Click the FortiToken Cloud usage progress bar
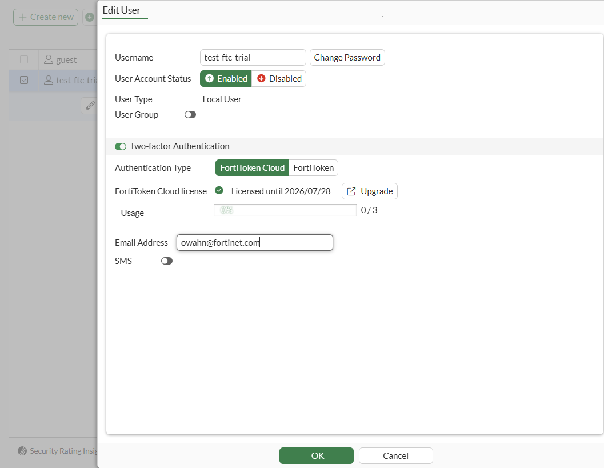Image resolution: width=604 pixels, height=468 pixels. coord(285,210)
